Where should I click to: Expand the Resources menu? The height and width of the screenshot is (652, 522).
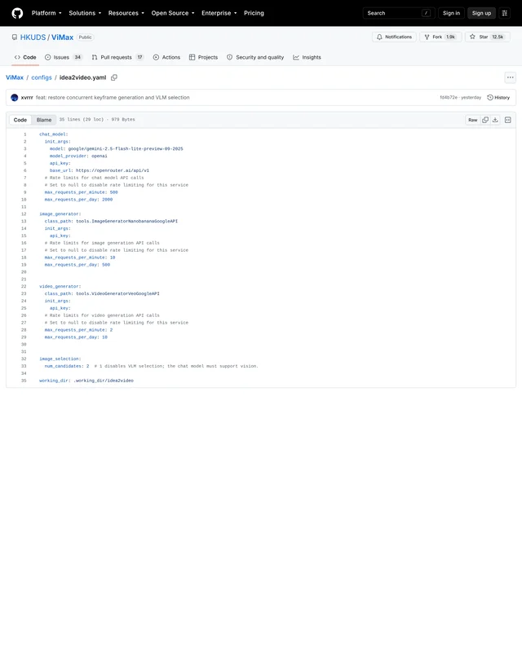(126, 13)
